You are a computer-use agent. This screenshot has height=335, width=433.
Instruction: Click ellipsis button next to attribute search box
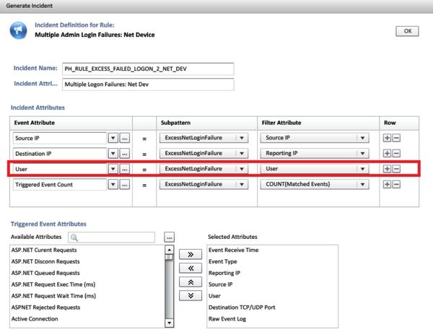click(x=170, y=237)
